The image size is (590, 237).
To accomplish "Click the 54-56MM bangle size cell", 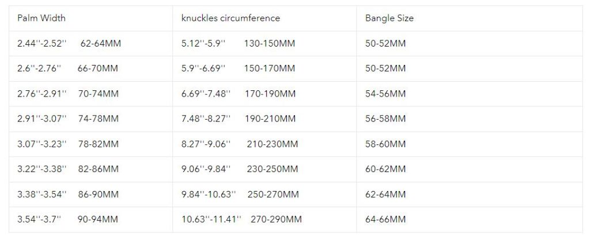I will (385, 94).
